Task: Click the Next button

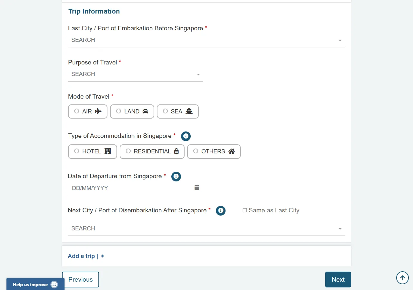Action: click(x=338, y=279)
